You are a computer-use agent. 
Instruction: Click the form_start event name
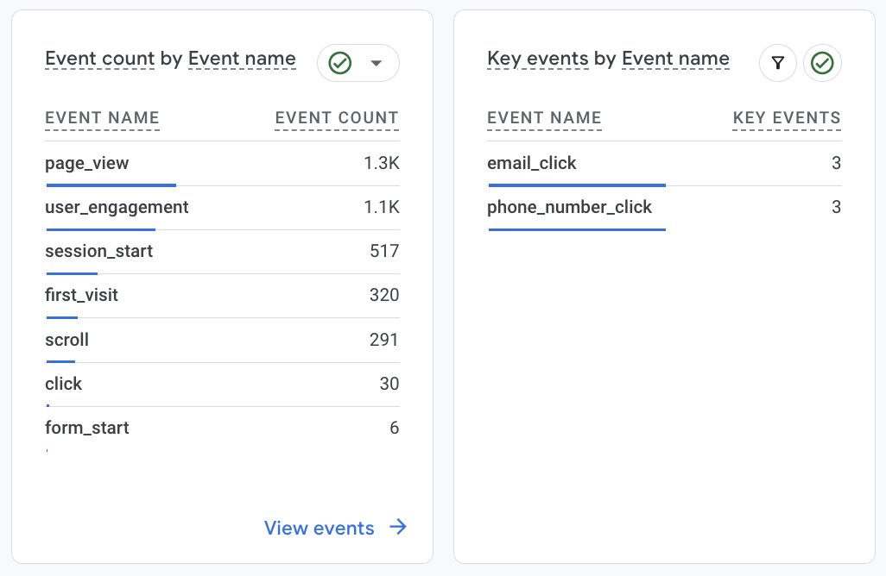(x=87, y=428)
